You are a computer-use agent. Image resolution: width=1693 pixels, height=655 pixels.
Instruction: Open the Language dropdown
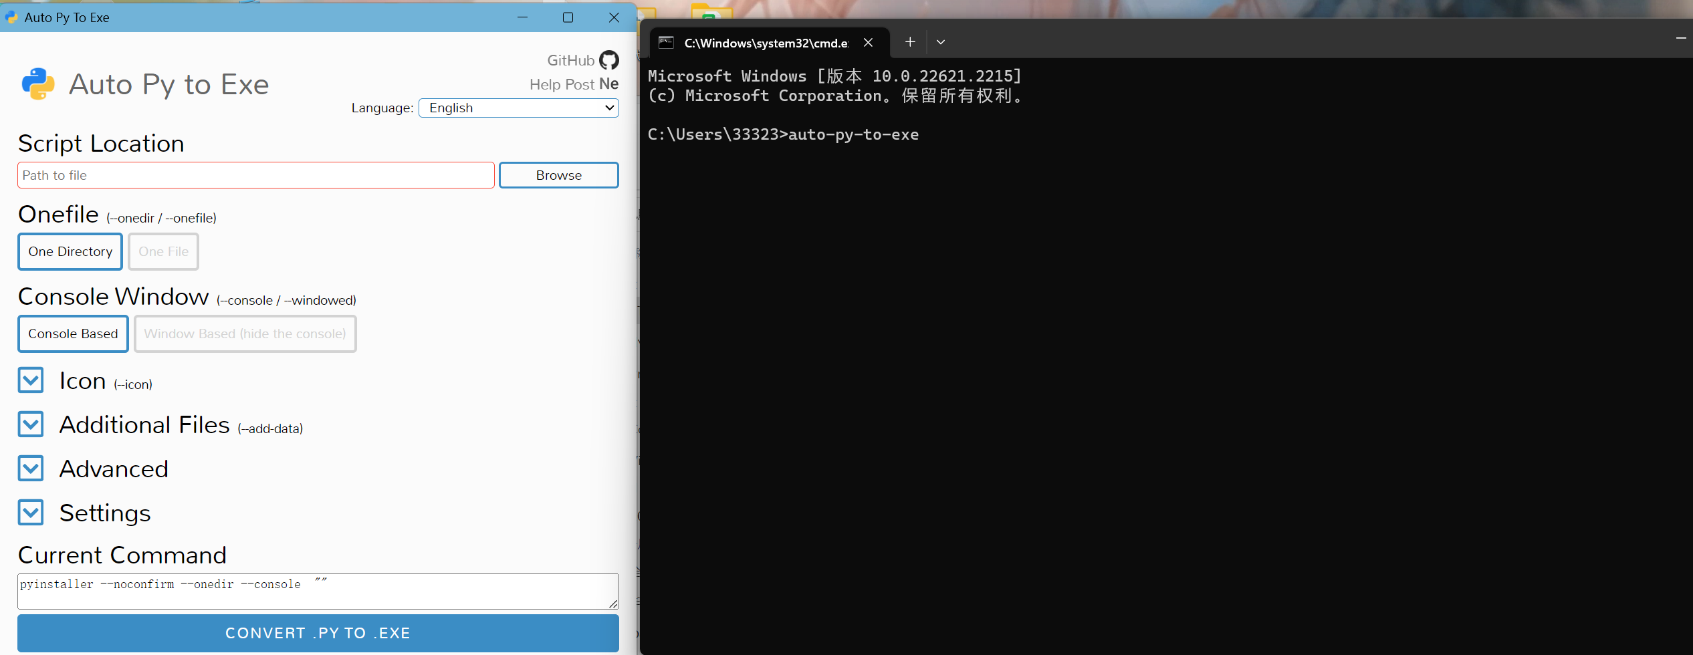point(518,108)
